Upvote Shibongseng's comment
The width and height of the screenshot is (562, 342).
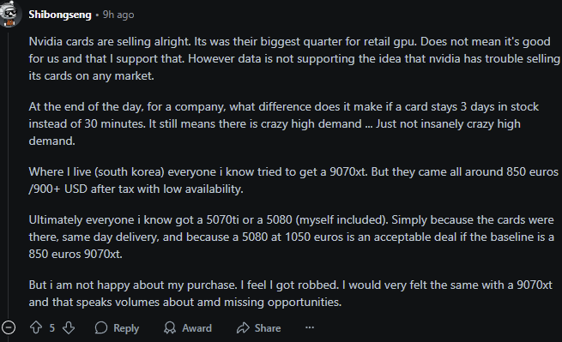click(x=36, y=327)
